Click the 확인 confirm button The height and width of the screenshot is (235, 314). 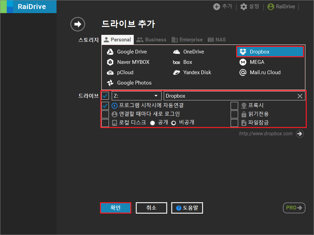[x=115, y=208]
